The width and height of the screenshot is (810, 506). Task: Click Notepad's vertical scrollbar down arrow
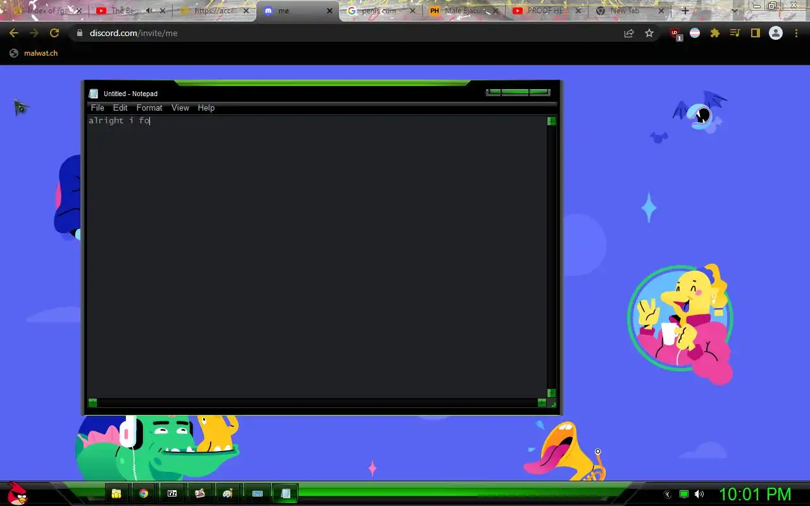tap(551, 393)
